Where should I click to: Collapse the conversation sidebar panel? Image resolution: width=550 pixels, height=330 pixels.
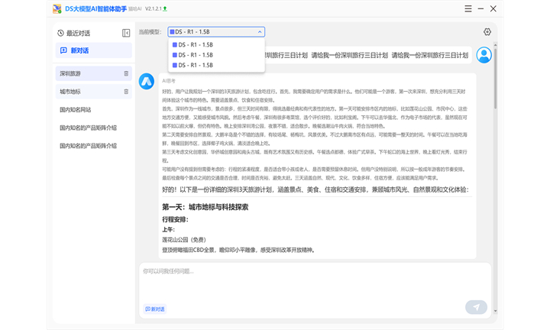tap(126, 34)
